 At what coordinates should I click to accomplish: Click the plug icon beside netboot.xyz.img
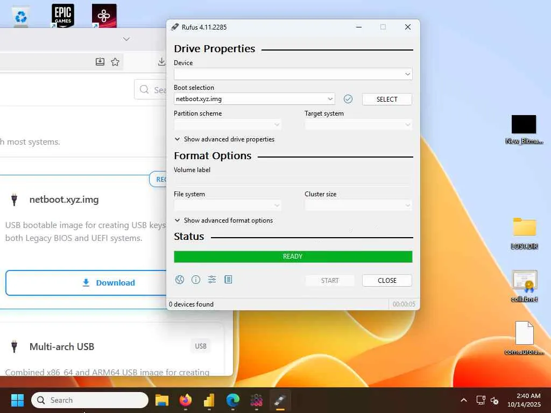coord(14,200)
